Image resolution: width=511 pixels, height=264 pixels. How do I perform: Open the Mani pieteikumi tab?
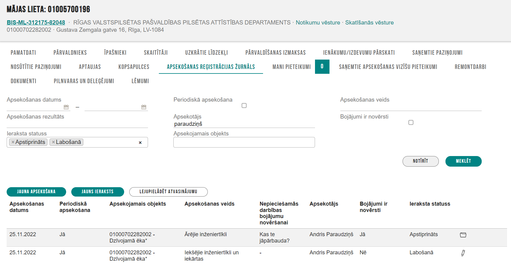(291, 67)
